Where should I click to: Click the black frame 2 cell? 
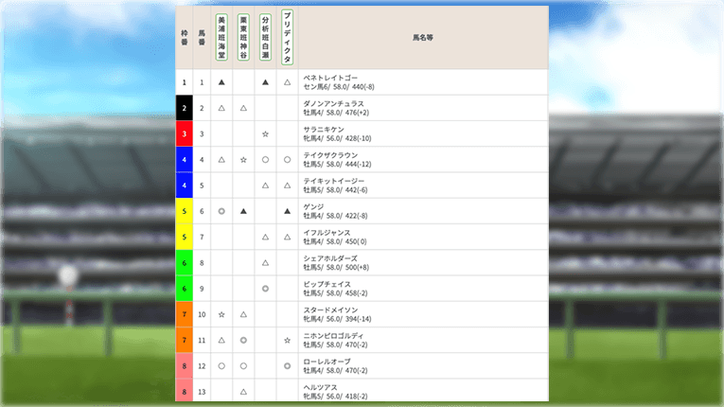click(x=185, y=108)
